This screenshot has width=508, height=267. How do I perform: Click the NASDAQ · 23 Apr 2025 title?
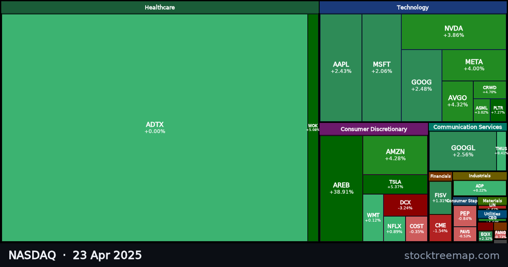coord(75,255)
